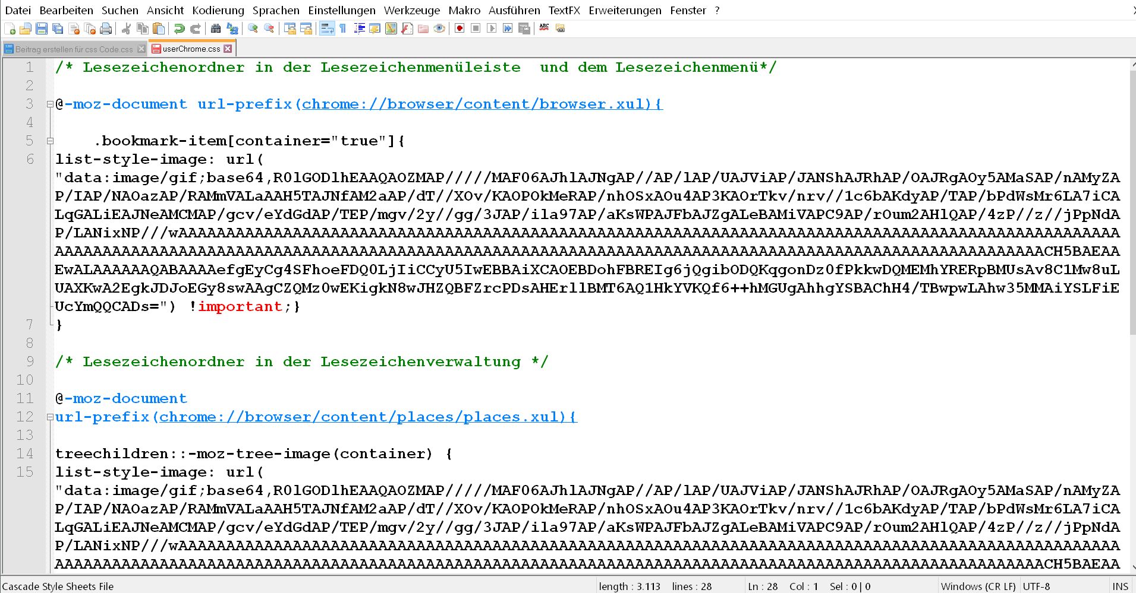This screenshot has width=1136, height=593.
Task: Open the Replace dialog icon
Action: [x=232, y=28]
